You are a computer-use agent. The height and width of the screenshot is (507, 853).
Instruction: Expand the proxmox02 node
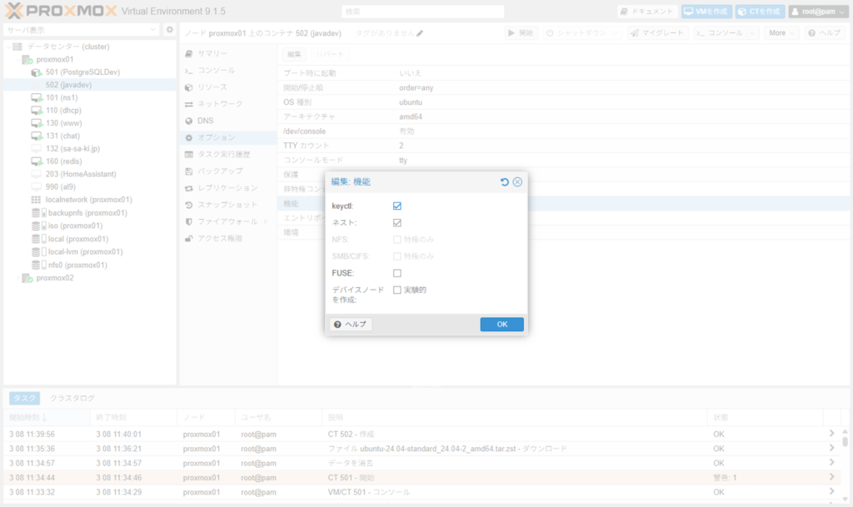tap(15, 278)
